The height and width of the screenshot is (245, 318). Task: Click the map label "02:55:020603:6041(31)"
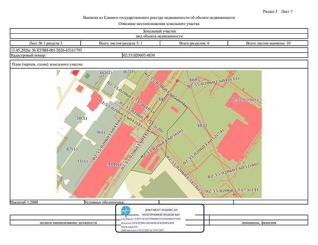(213, 82)
